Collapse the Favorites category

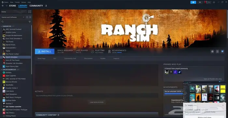2,26
